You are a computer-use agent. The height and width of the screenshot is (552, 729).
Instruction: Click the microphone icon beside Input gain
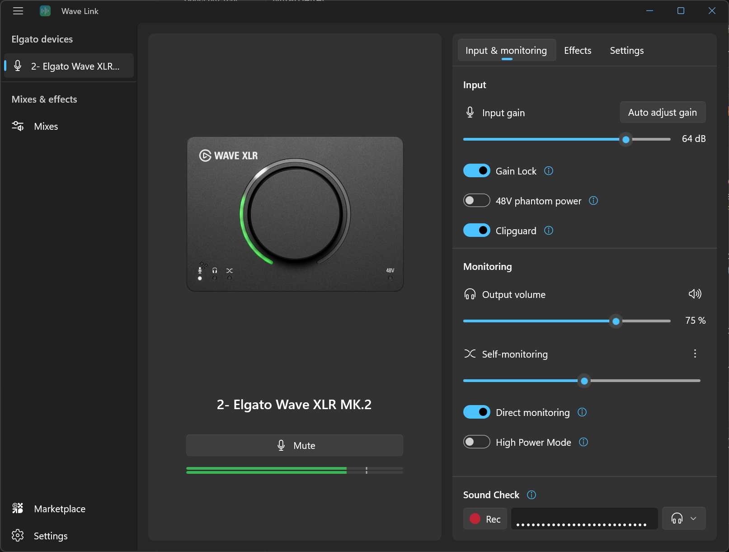coord(470,112)
